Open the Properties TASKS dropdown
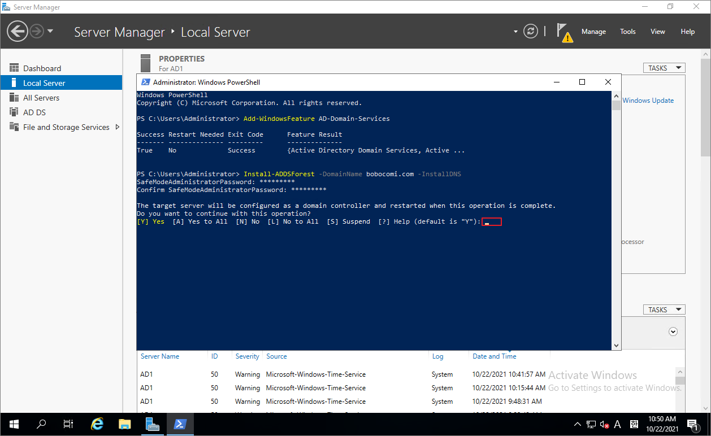 664,68
